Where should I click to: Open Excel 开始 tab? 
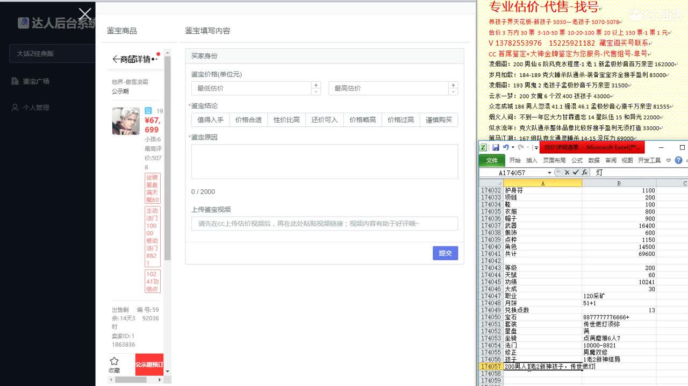[515, 160]
